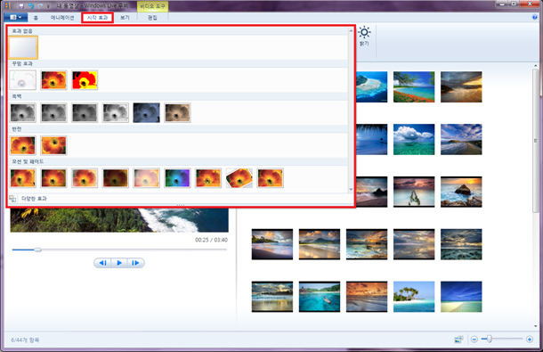Open the 보기 tab
Screen dimensions: 543x352
tap(125, 17)
